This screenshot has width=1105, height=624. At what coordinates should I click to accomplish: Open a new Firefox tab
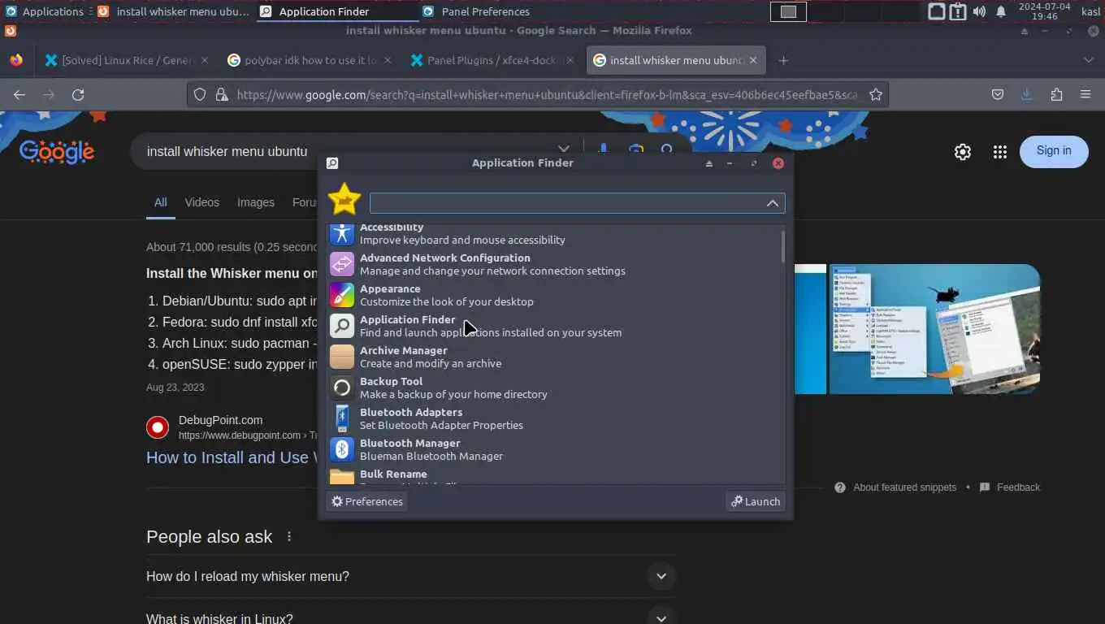click(783, 60)
